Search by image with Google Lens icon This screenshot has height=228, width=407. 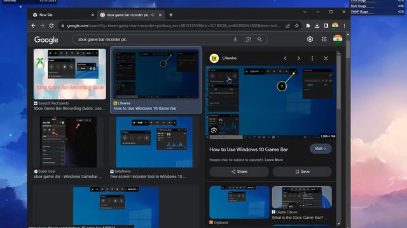point(248,39)
